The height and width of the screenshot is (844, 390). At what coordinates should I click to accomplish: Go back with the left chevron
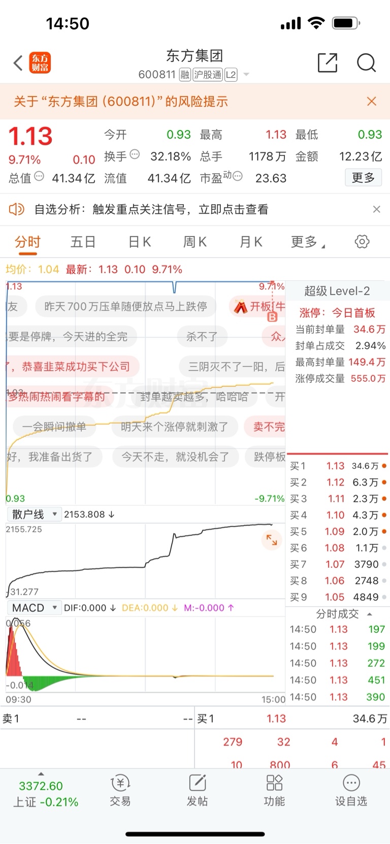pos(18,63)
